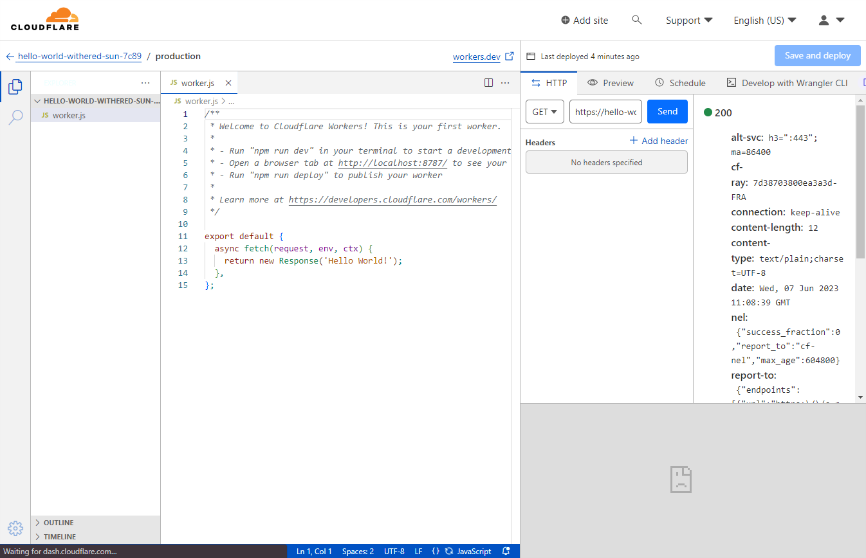Click the user account dropdown arrow
Image resolution: width=866 pixels, height=558 pixels.
[x=840, y=20]
